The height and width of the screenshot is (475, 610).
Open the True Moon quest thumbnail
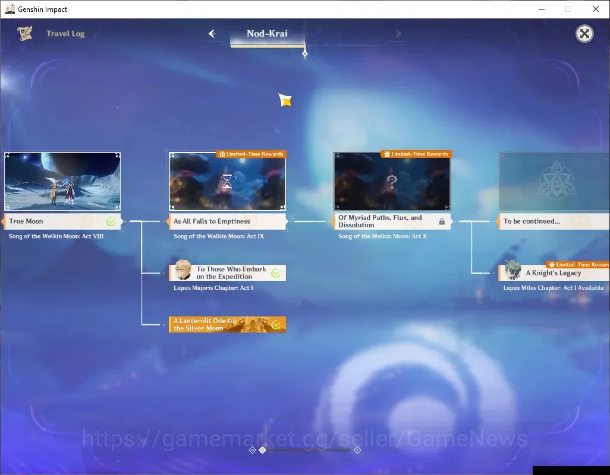click(62, 181)
